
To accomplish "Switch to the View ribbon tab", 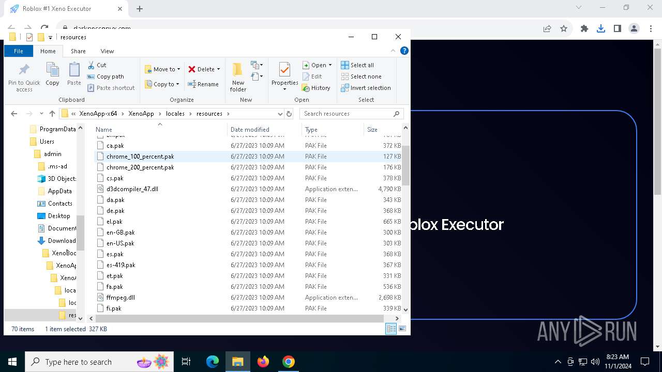I will point(107,51).
